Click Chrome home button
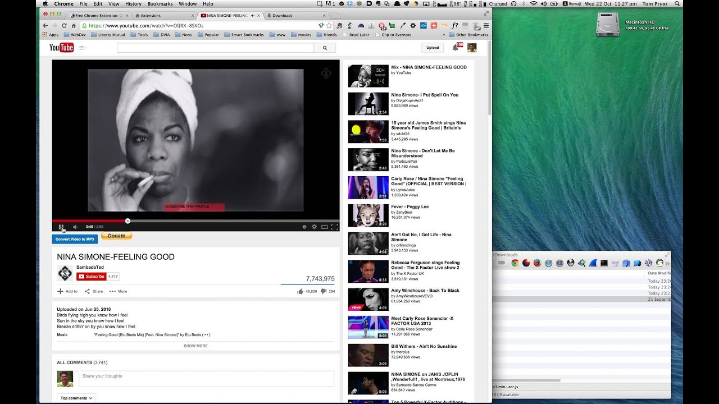 [x=74, y=25]
